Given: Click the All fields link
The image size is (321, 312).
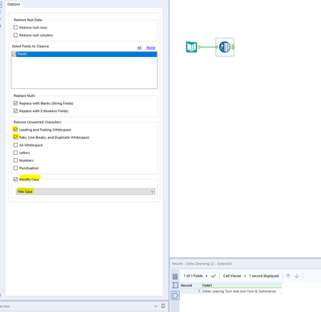Looking at the screenshot, I should [x=139, y=47].
